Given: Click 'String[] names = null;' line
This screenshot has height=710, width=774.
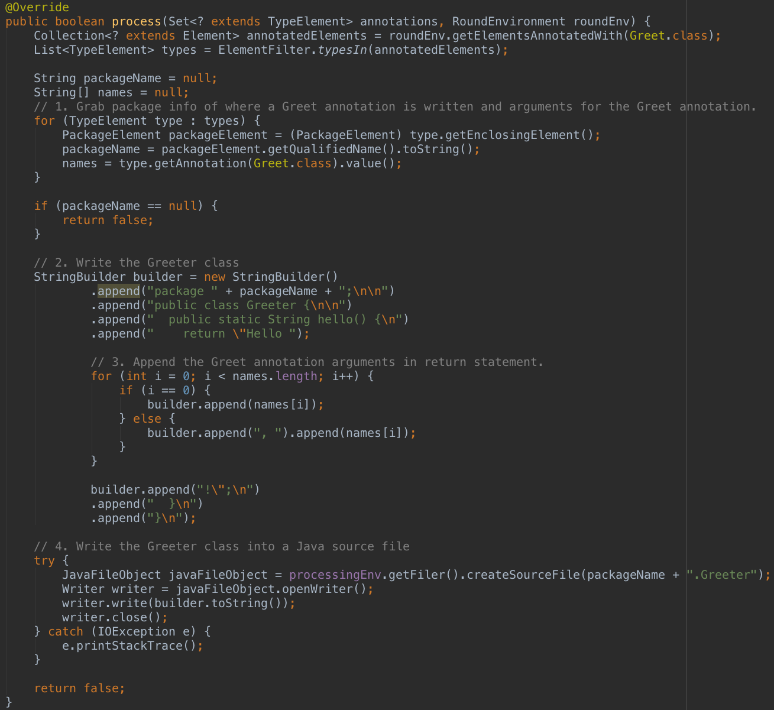Looking at the screenshot, I should (x=112, y=93).
